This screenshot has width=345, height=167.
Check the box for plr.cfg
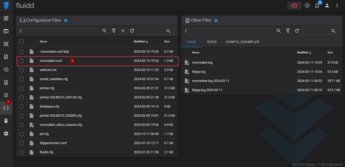22,134
